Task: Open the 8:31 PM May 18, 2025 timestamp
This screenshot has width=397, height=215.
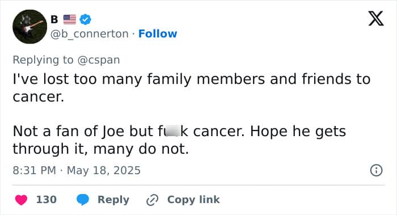Action: coord(77,170)
